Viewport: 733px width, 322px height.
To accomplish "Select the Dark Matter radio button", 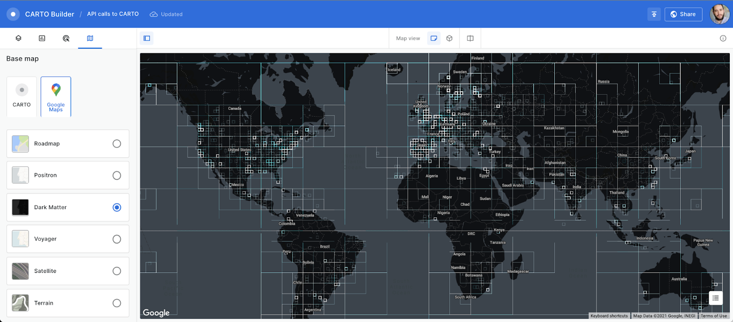I will [x=117, y=207].
